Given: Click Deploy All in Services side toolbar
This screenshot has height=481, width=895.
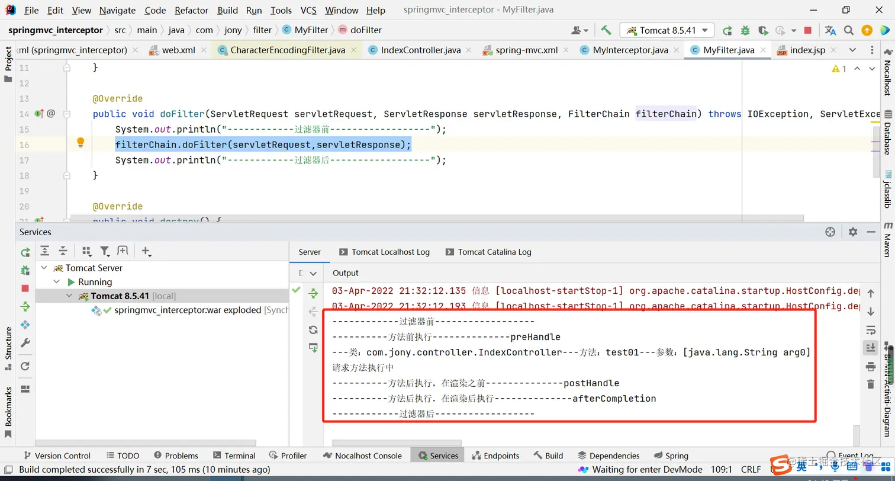Looking at the screenshot, I should click(x=25, y=306).
